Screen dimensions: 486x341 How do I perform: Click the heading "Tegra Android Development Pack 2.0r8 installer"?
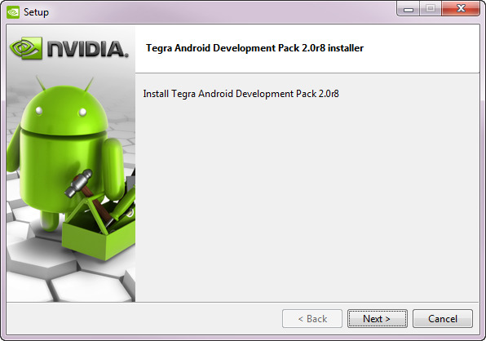(x=254, y=48)
